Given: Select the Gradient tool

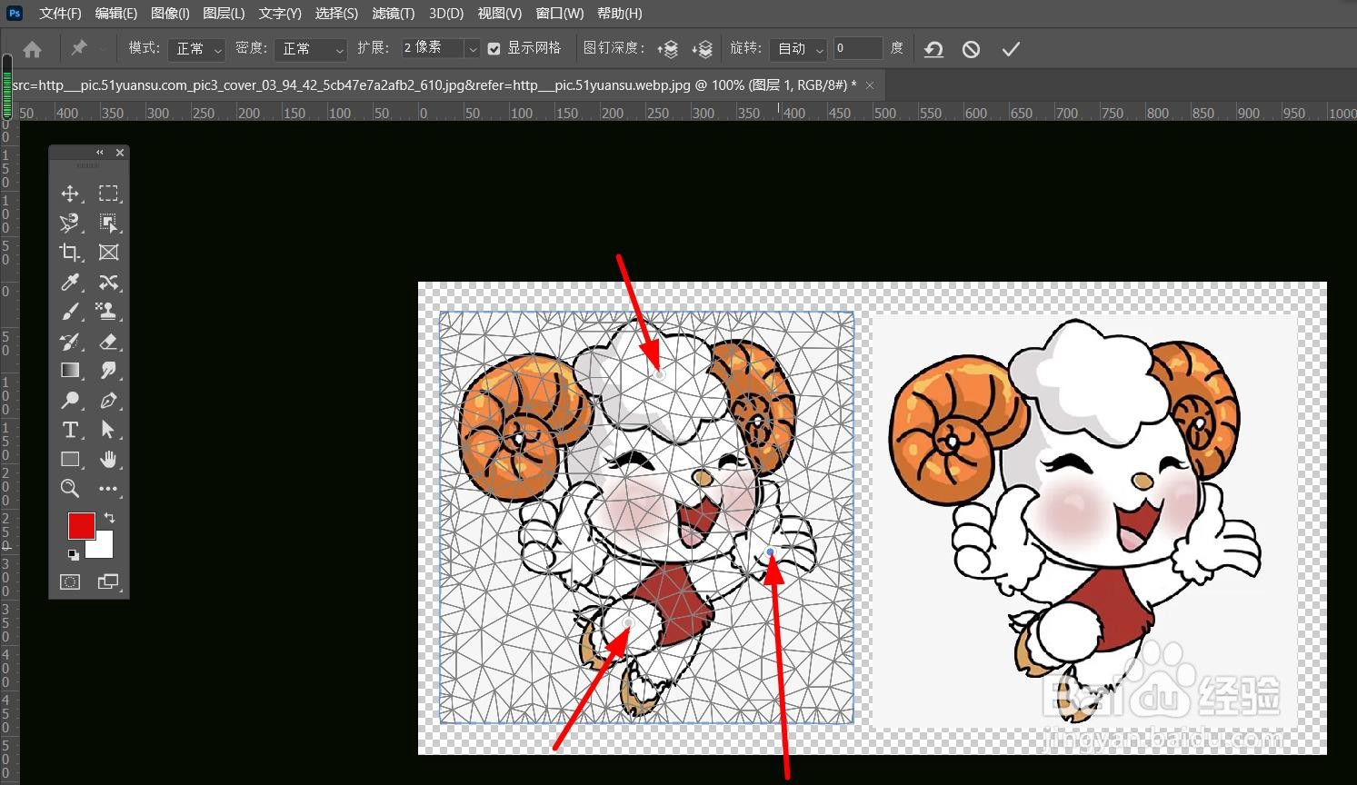Looking at the screenshot, I should (70, 371).
